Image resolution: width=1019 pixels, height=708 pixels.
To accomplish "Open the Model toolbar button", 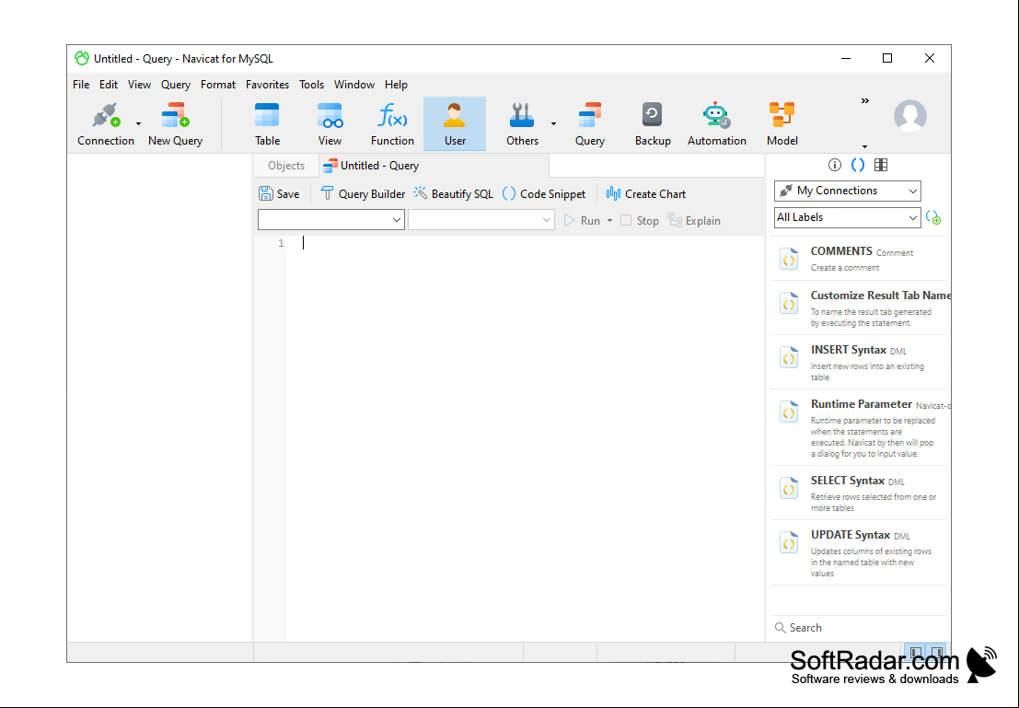I will pos(782,123).
